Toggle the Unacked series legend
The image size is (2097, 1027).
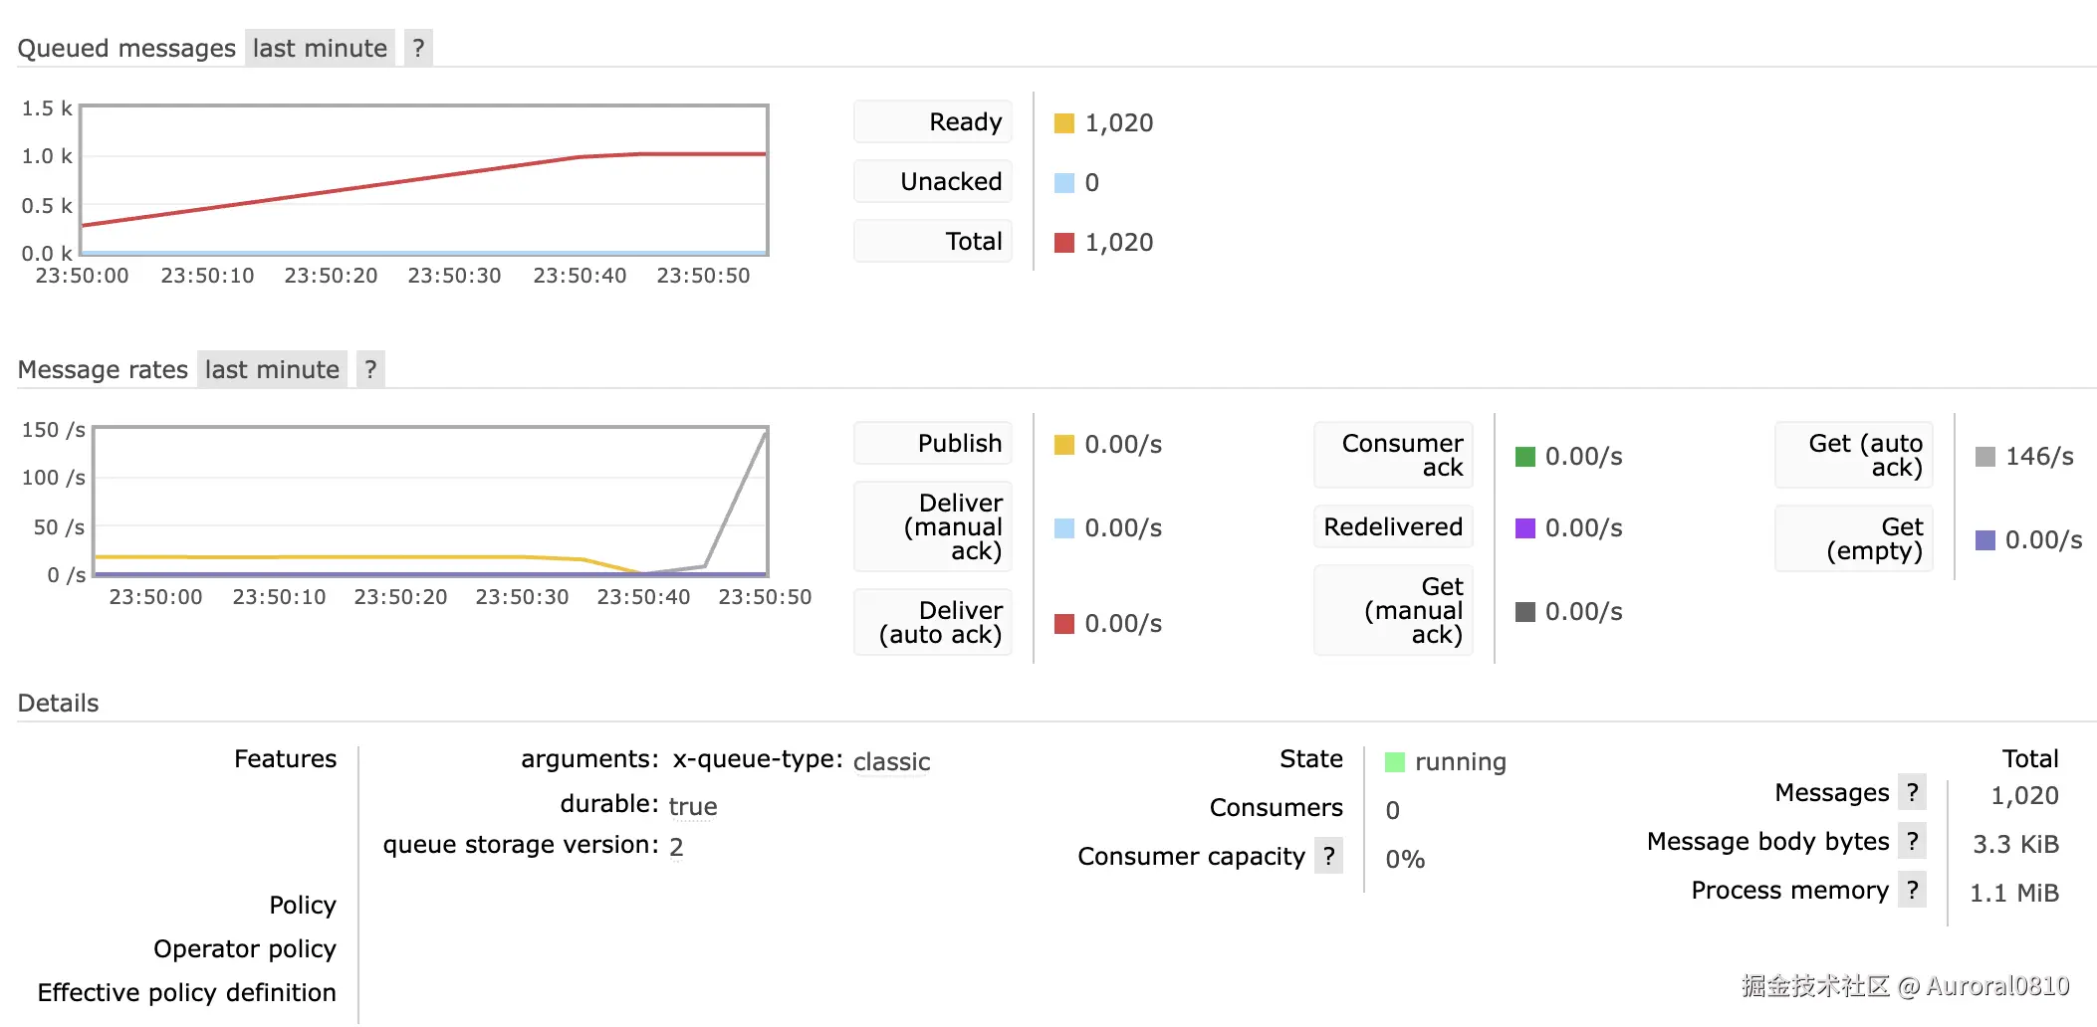tap(933, 182)
